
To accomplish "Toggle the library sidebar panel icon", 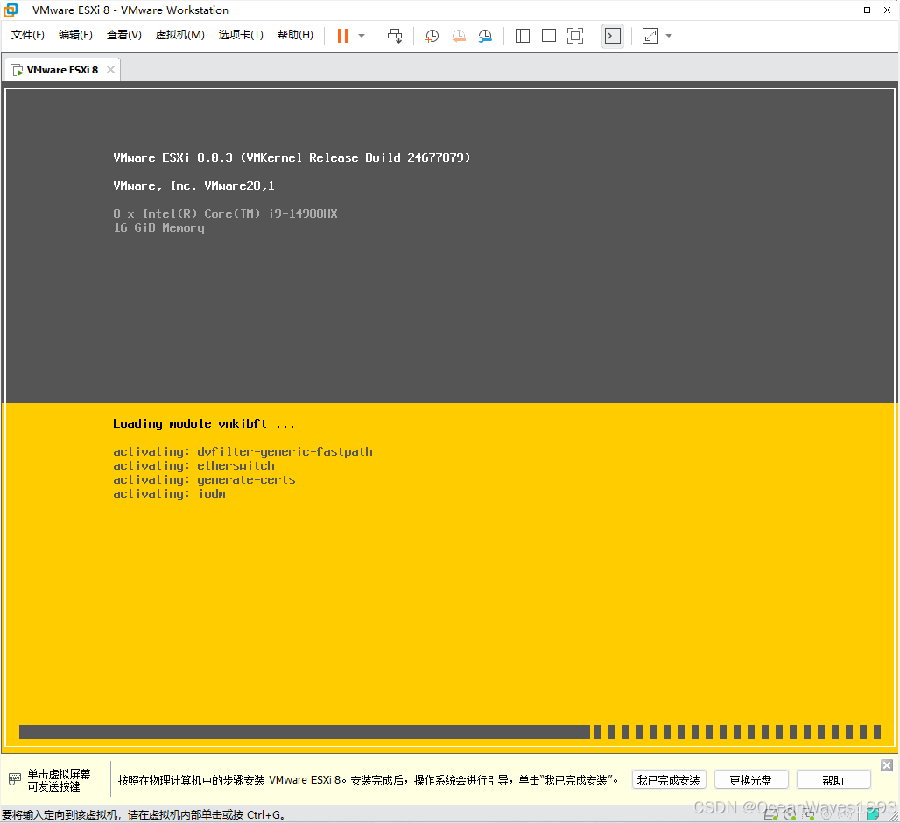I will (523, 36).
